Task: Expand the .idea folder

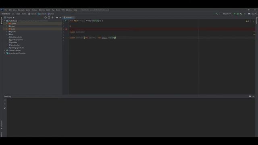Action: pos(7,26)
